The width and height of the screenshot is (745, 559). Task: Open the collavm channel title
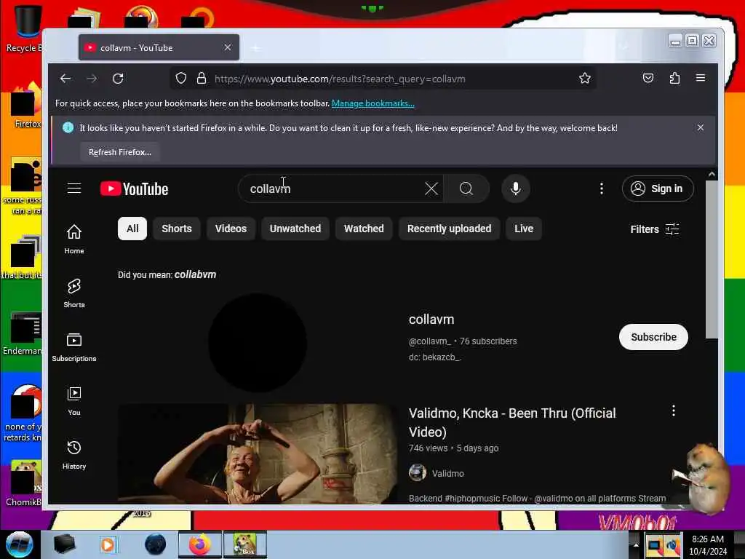(x=431, y=320)
